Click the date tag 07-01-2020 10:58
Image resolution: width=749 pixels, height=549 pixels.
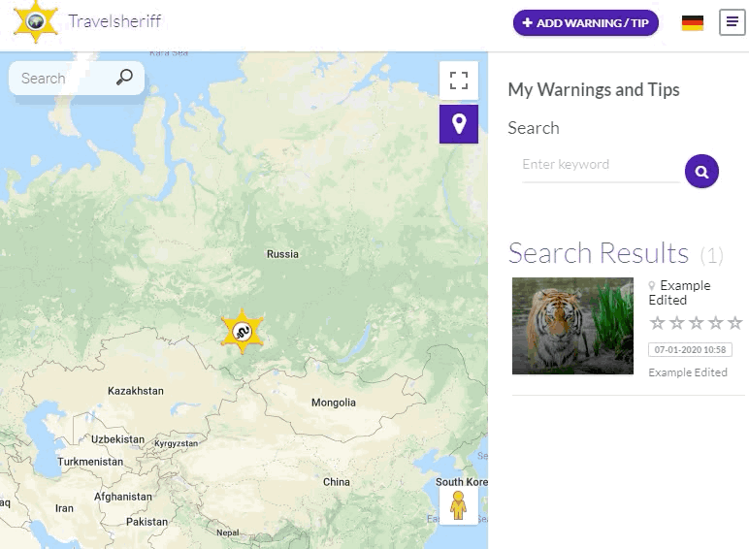690,349
